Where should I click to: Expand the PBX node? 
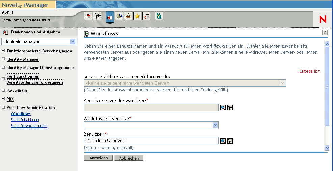pos(3,99)
